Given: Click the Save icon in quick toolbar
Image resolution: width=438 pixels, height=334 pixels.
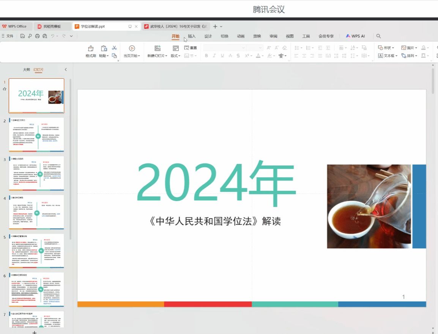Looking at the screenshot, I should [23, 36].
